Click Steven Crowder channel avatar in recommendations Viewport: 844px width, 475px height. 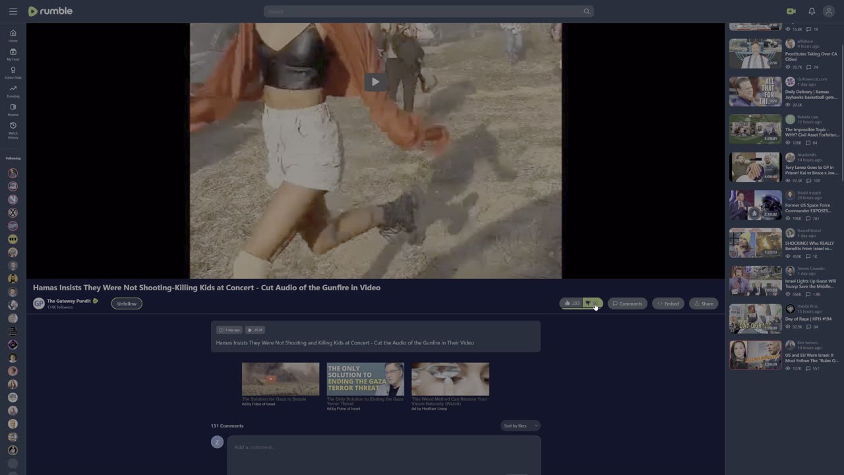click(x=790, y=271)
